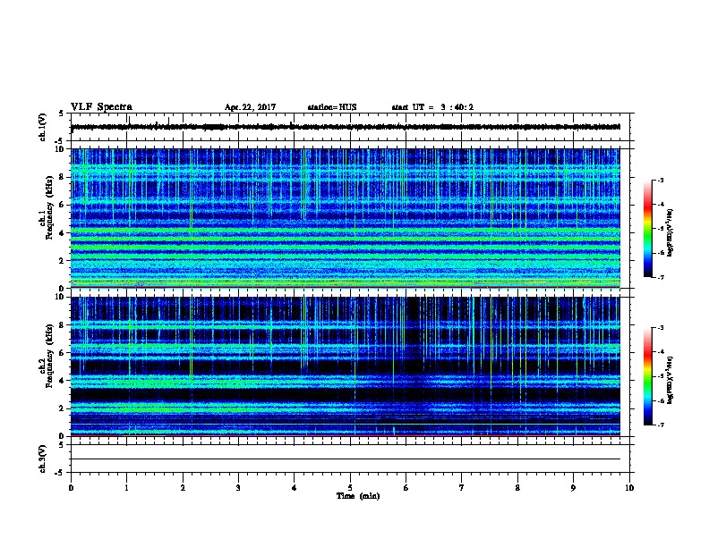Click the "station=HUS" header label

pyautogui.click(x=332, y=107)
